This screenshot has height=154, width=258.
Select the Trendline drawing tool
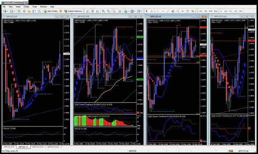tap(168, 11)
